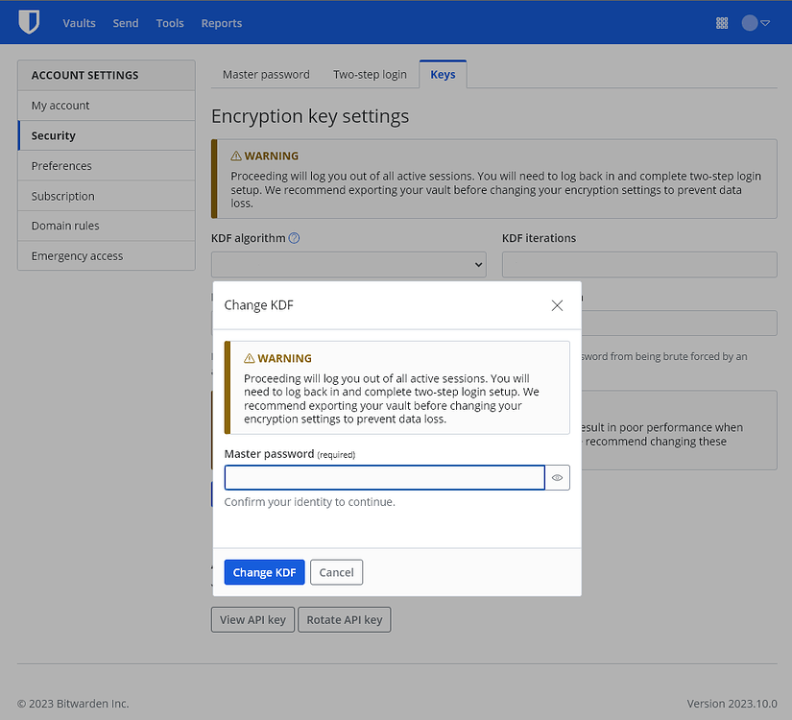The height and width of the screenshot is (720, 792).
Task: Close the Change KDF dialog
Action: pyautogui.click(x=557, y=305)
